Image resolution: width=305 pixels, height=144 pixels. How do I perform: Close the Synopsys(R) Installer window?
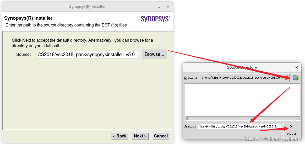(168, 7)
